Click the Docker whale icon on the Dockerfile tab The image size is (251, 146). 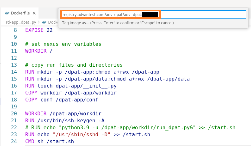click(x=7, y=13)
